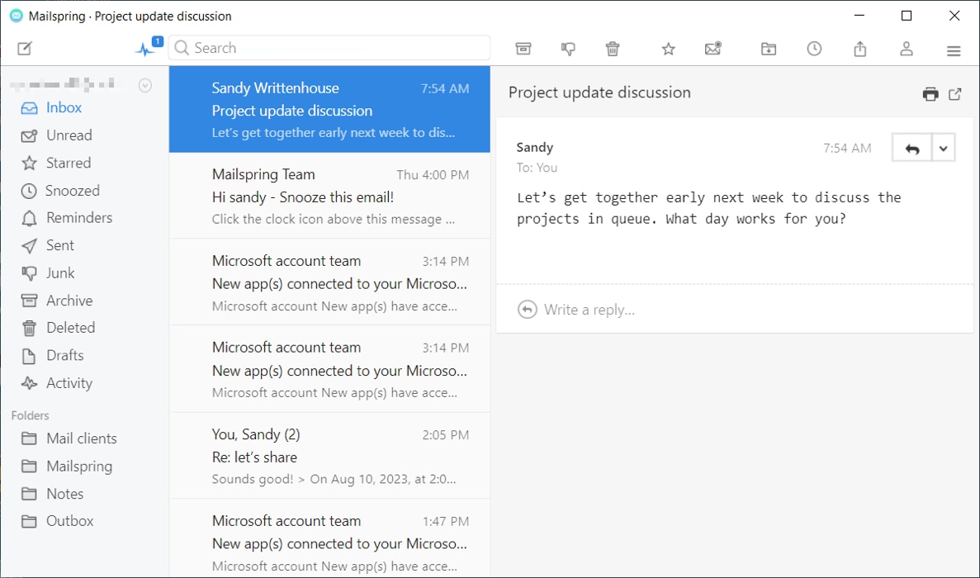Viewport: 980px width, 578px height.
Task: Delete the selected email with trash icon
Action: [612, 49]
